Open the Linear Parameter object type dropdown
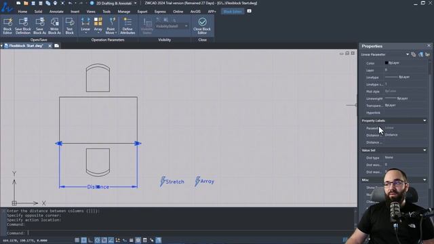 point(408,54)
